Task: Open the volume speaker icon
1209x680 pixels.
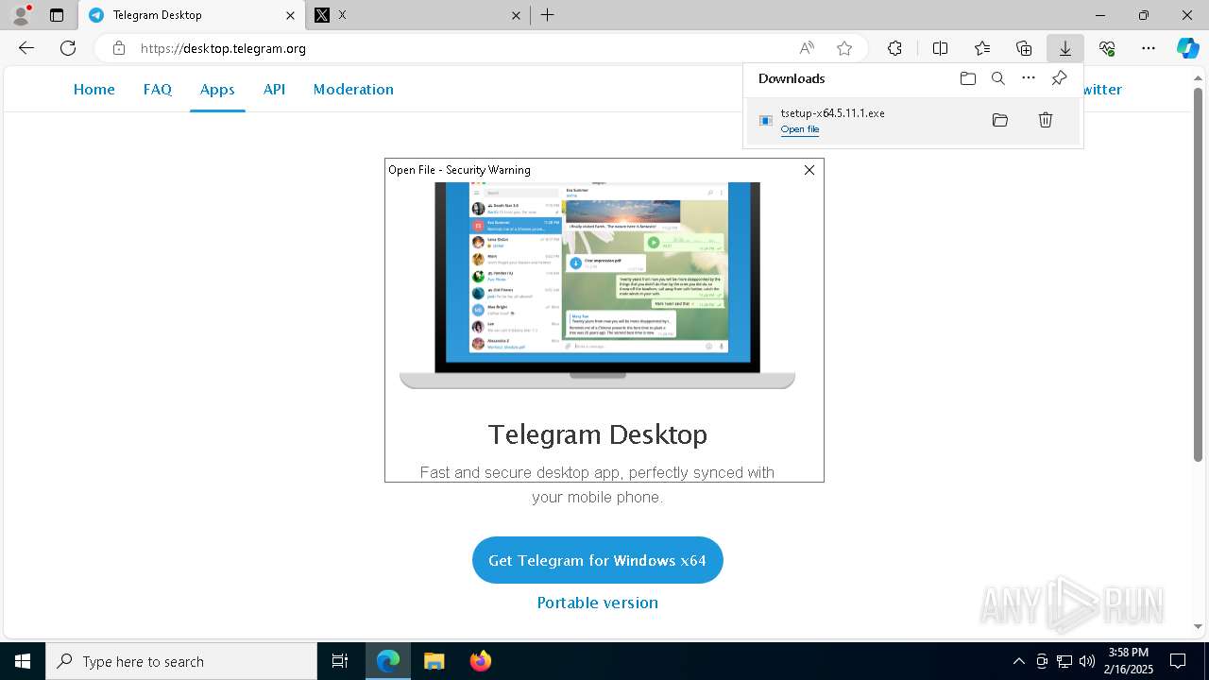Action: (x=1087, y=661)
